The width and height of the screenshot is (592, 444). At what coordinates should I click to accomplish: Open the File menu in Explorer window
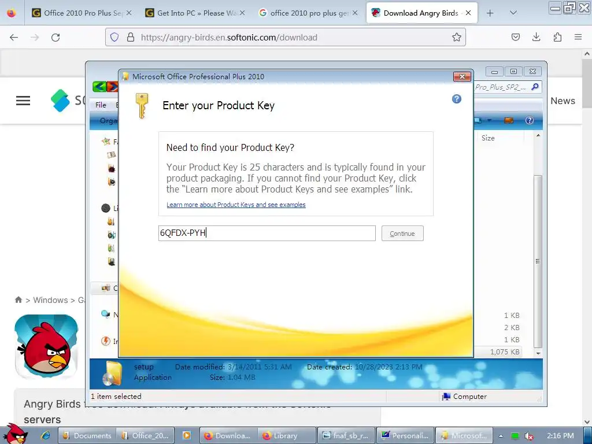[101, 105]
